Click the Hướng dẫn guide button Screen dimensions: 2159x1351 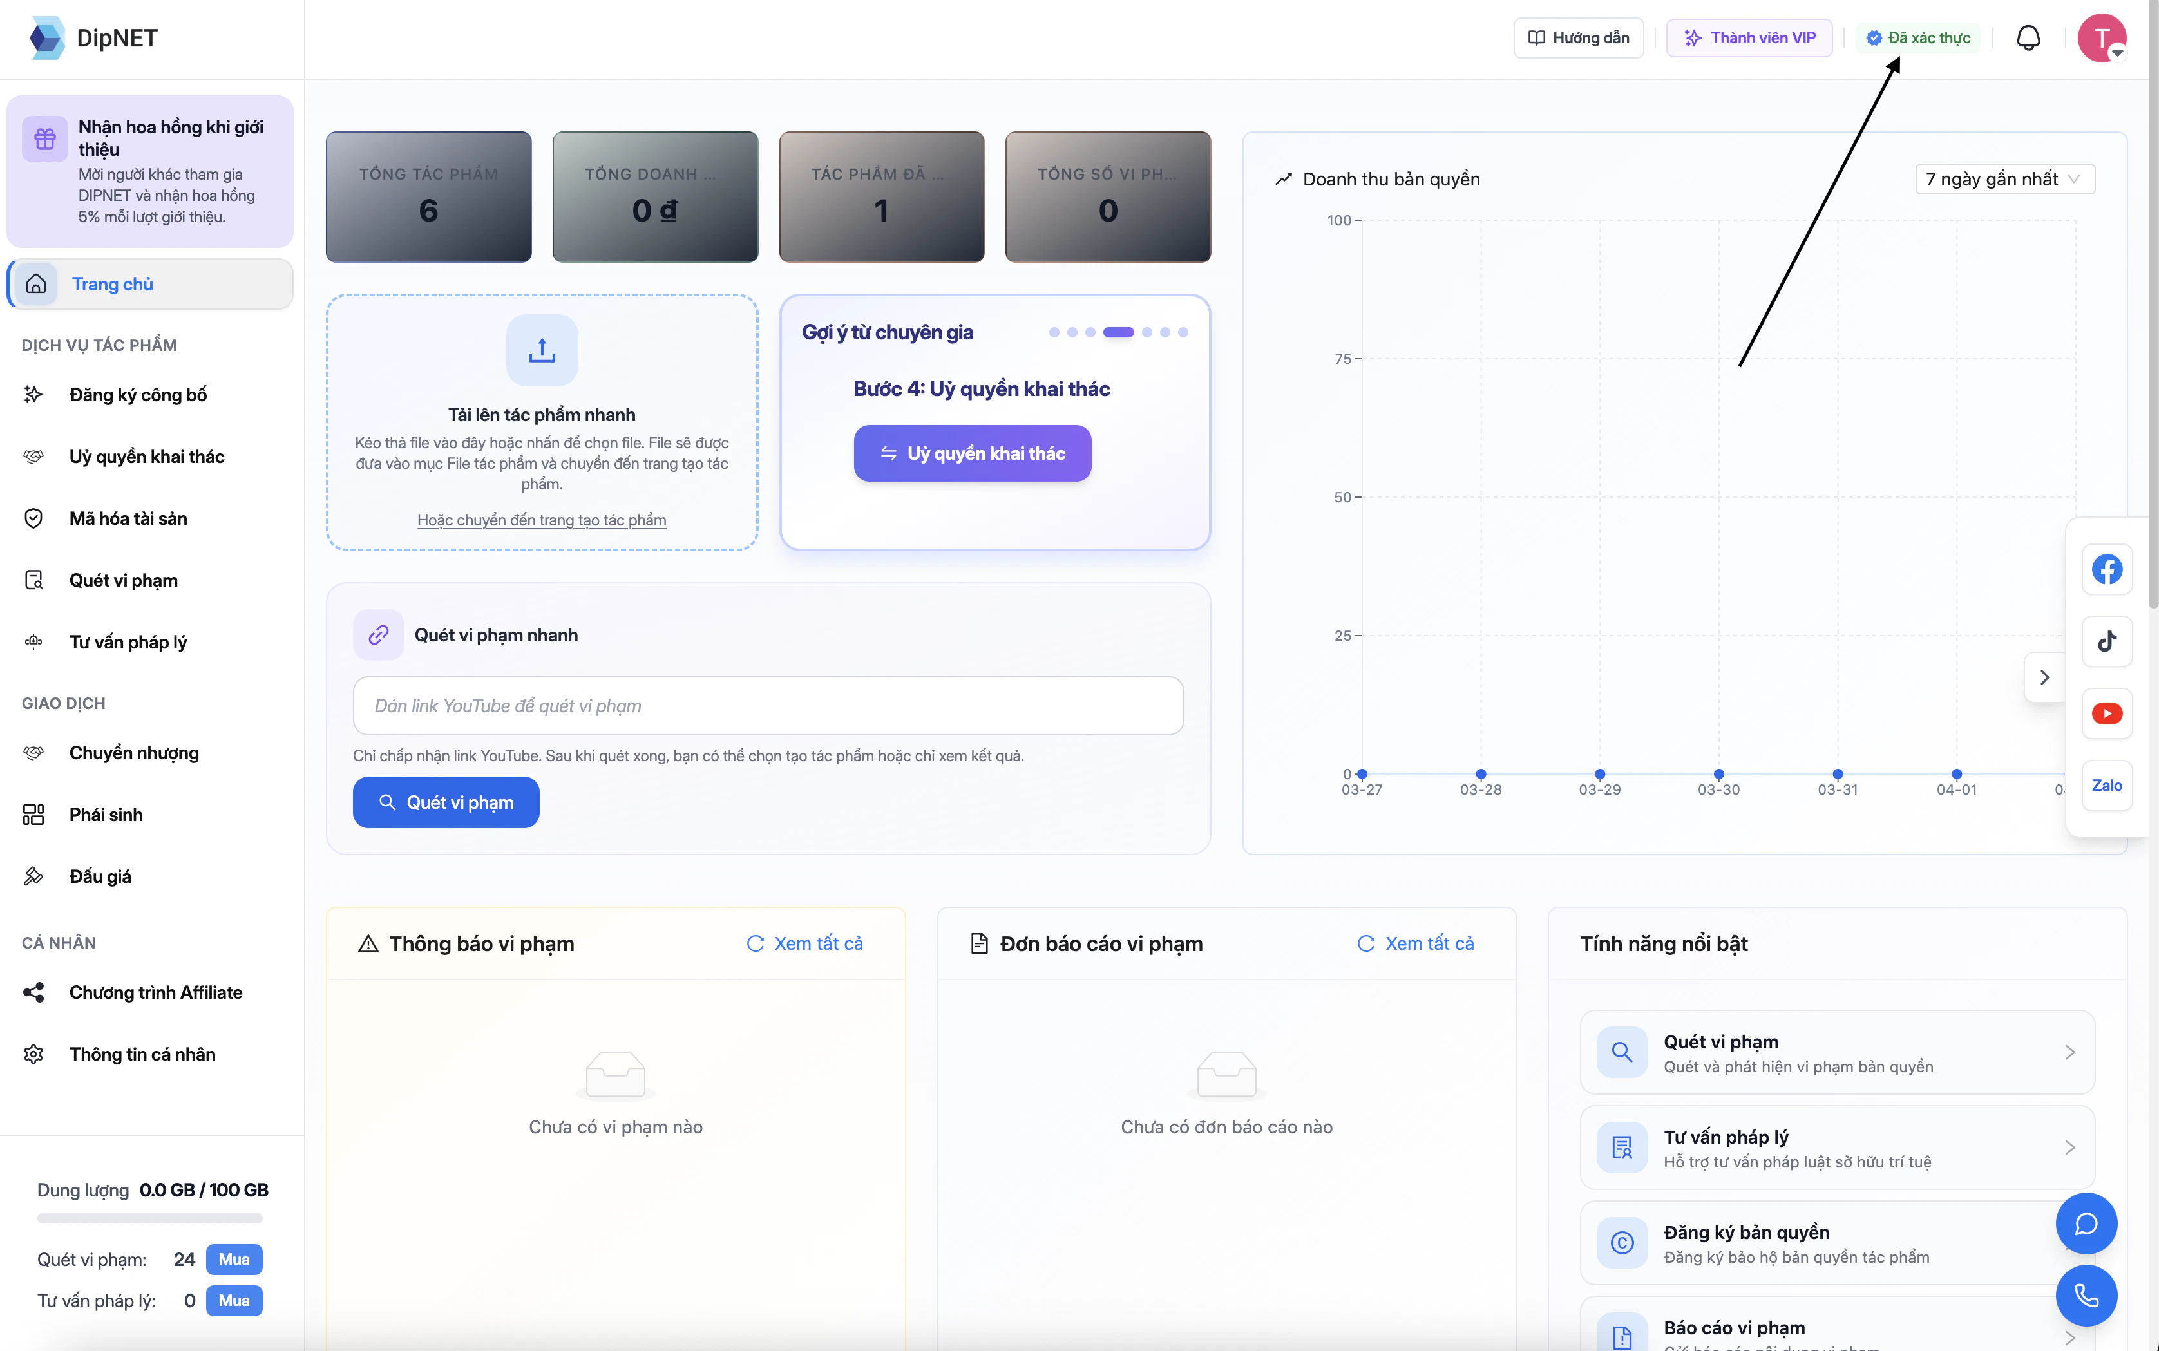click(x=1578, y=37)
